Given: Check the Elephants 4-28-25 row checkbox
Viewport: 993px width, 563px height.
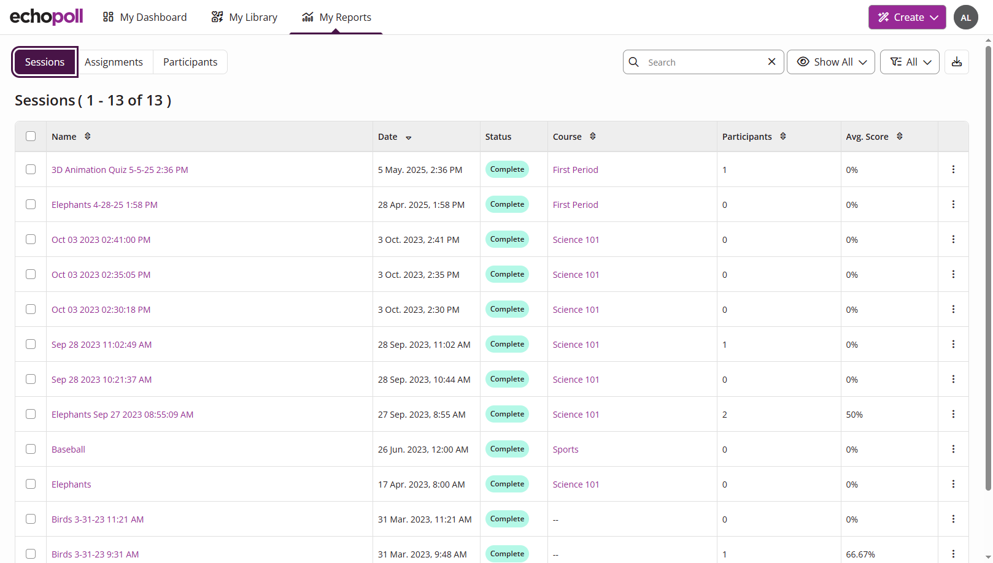Looking at the screenshot, I should [31, 204].
